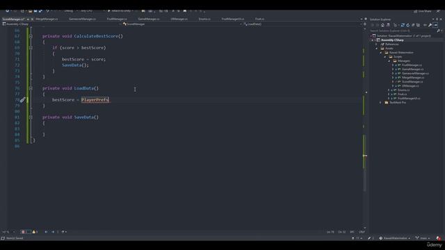
Task: Open the Assembly-CSharp project dropdown
Action: (x=61, y=24)
